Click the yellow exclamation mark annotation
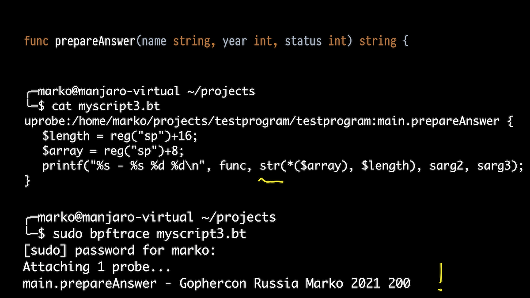The image size is (530, 298). [440, 277]
